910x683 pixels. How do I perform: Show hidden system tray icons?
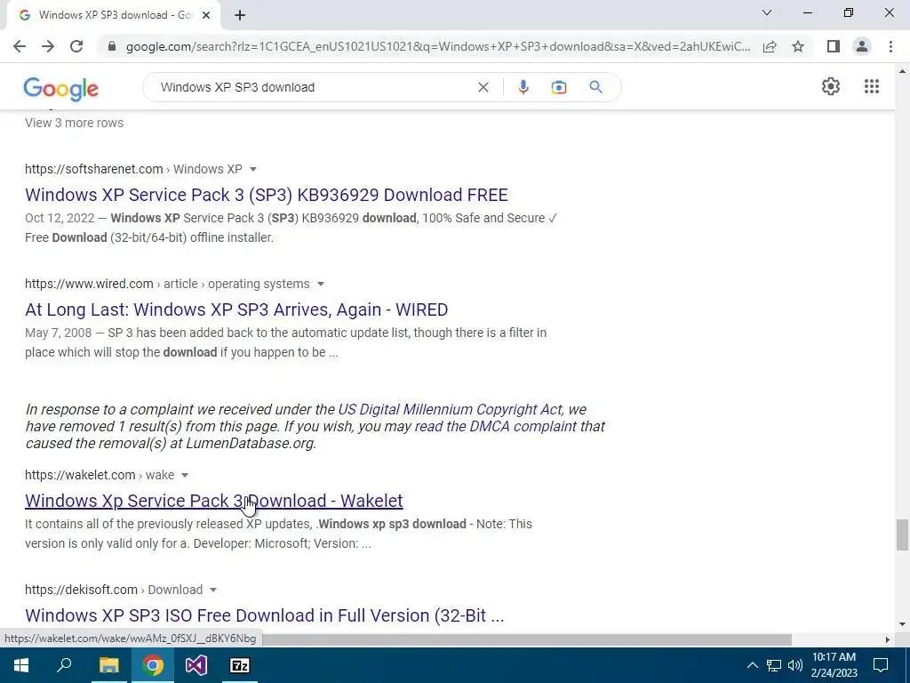[x=752, y=665]
